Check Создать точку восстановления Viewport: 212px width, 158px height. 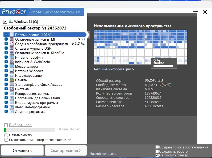(x=157, y=147)
